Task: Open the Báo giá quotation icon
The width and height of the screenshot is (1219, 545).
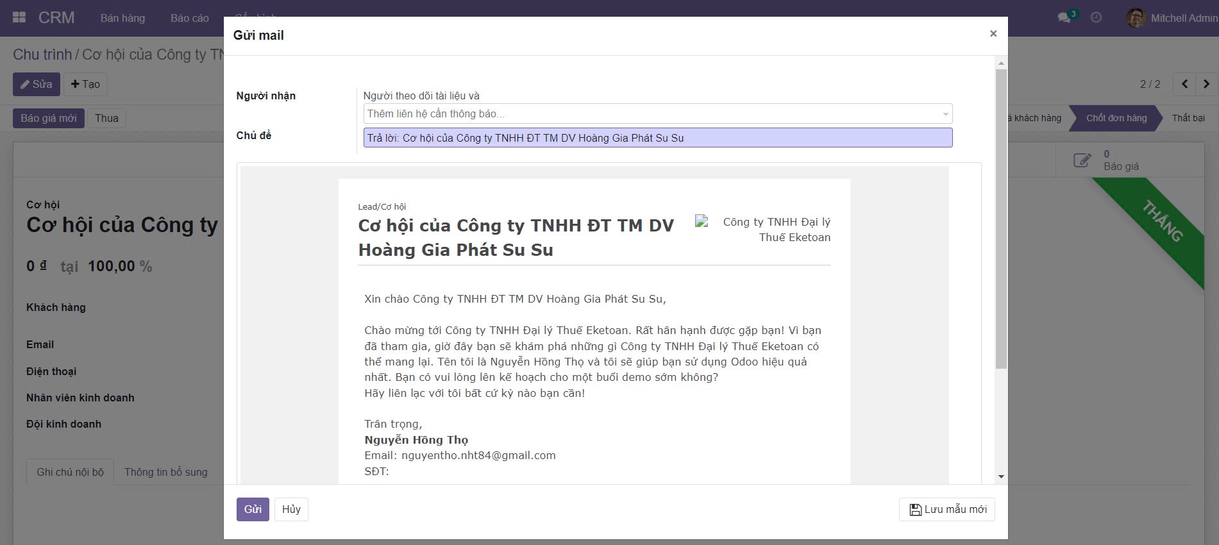Action: pyautogui.click(x=1082, y=160)
